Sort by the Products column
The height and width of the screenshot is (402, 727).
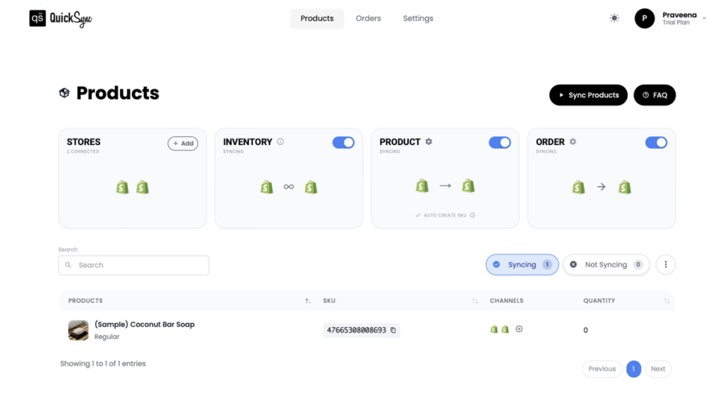tap(307, 301)
